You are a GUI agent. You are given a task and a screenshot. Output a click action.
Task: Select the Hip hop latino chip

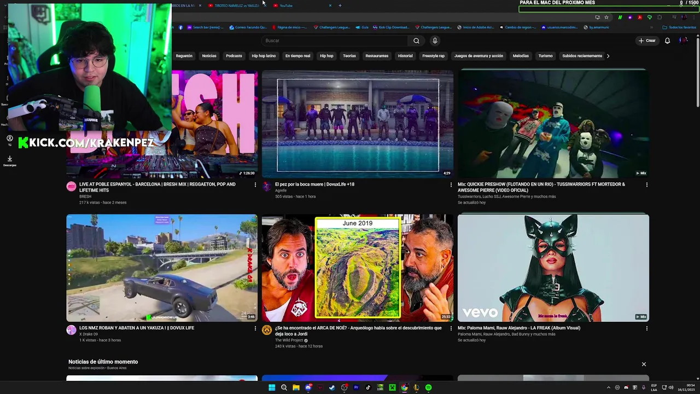point(264,56)
